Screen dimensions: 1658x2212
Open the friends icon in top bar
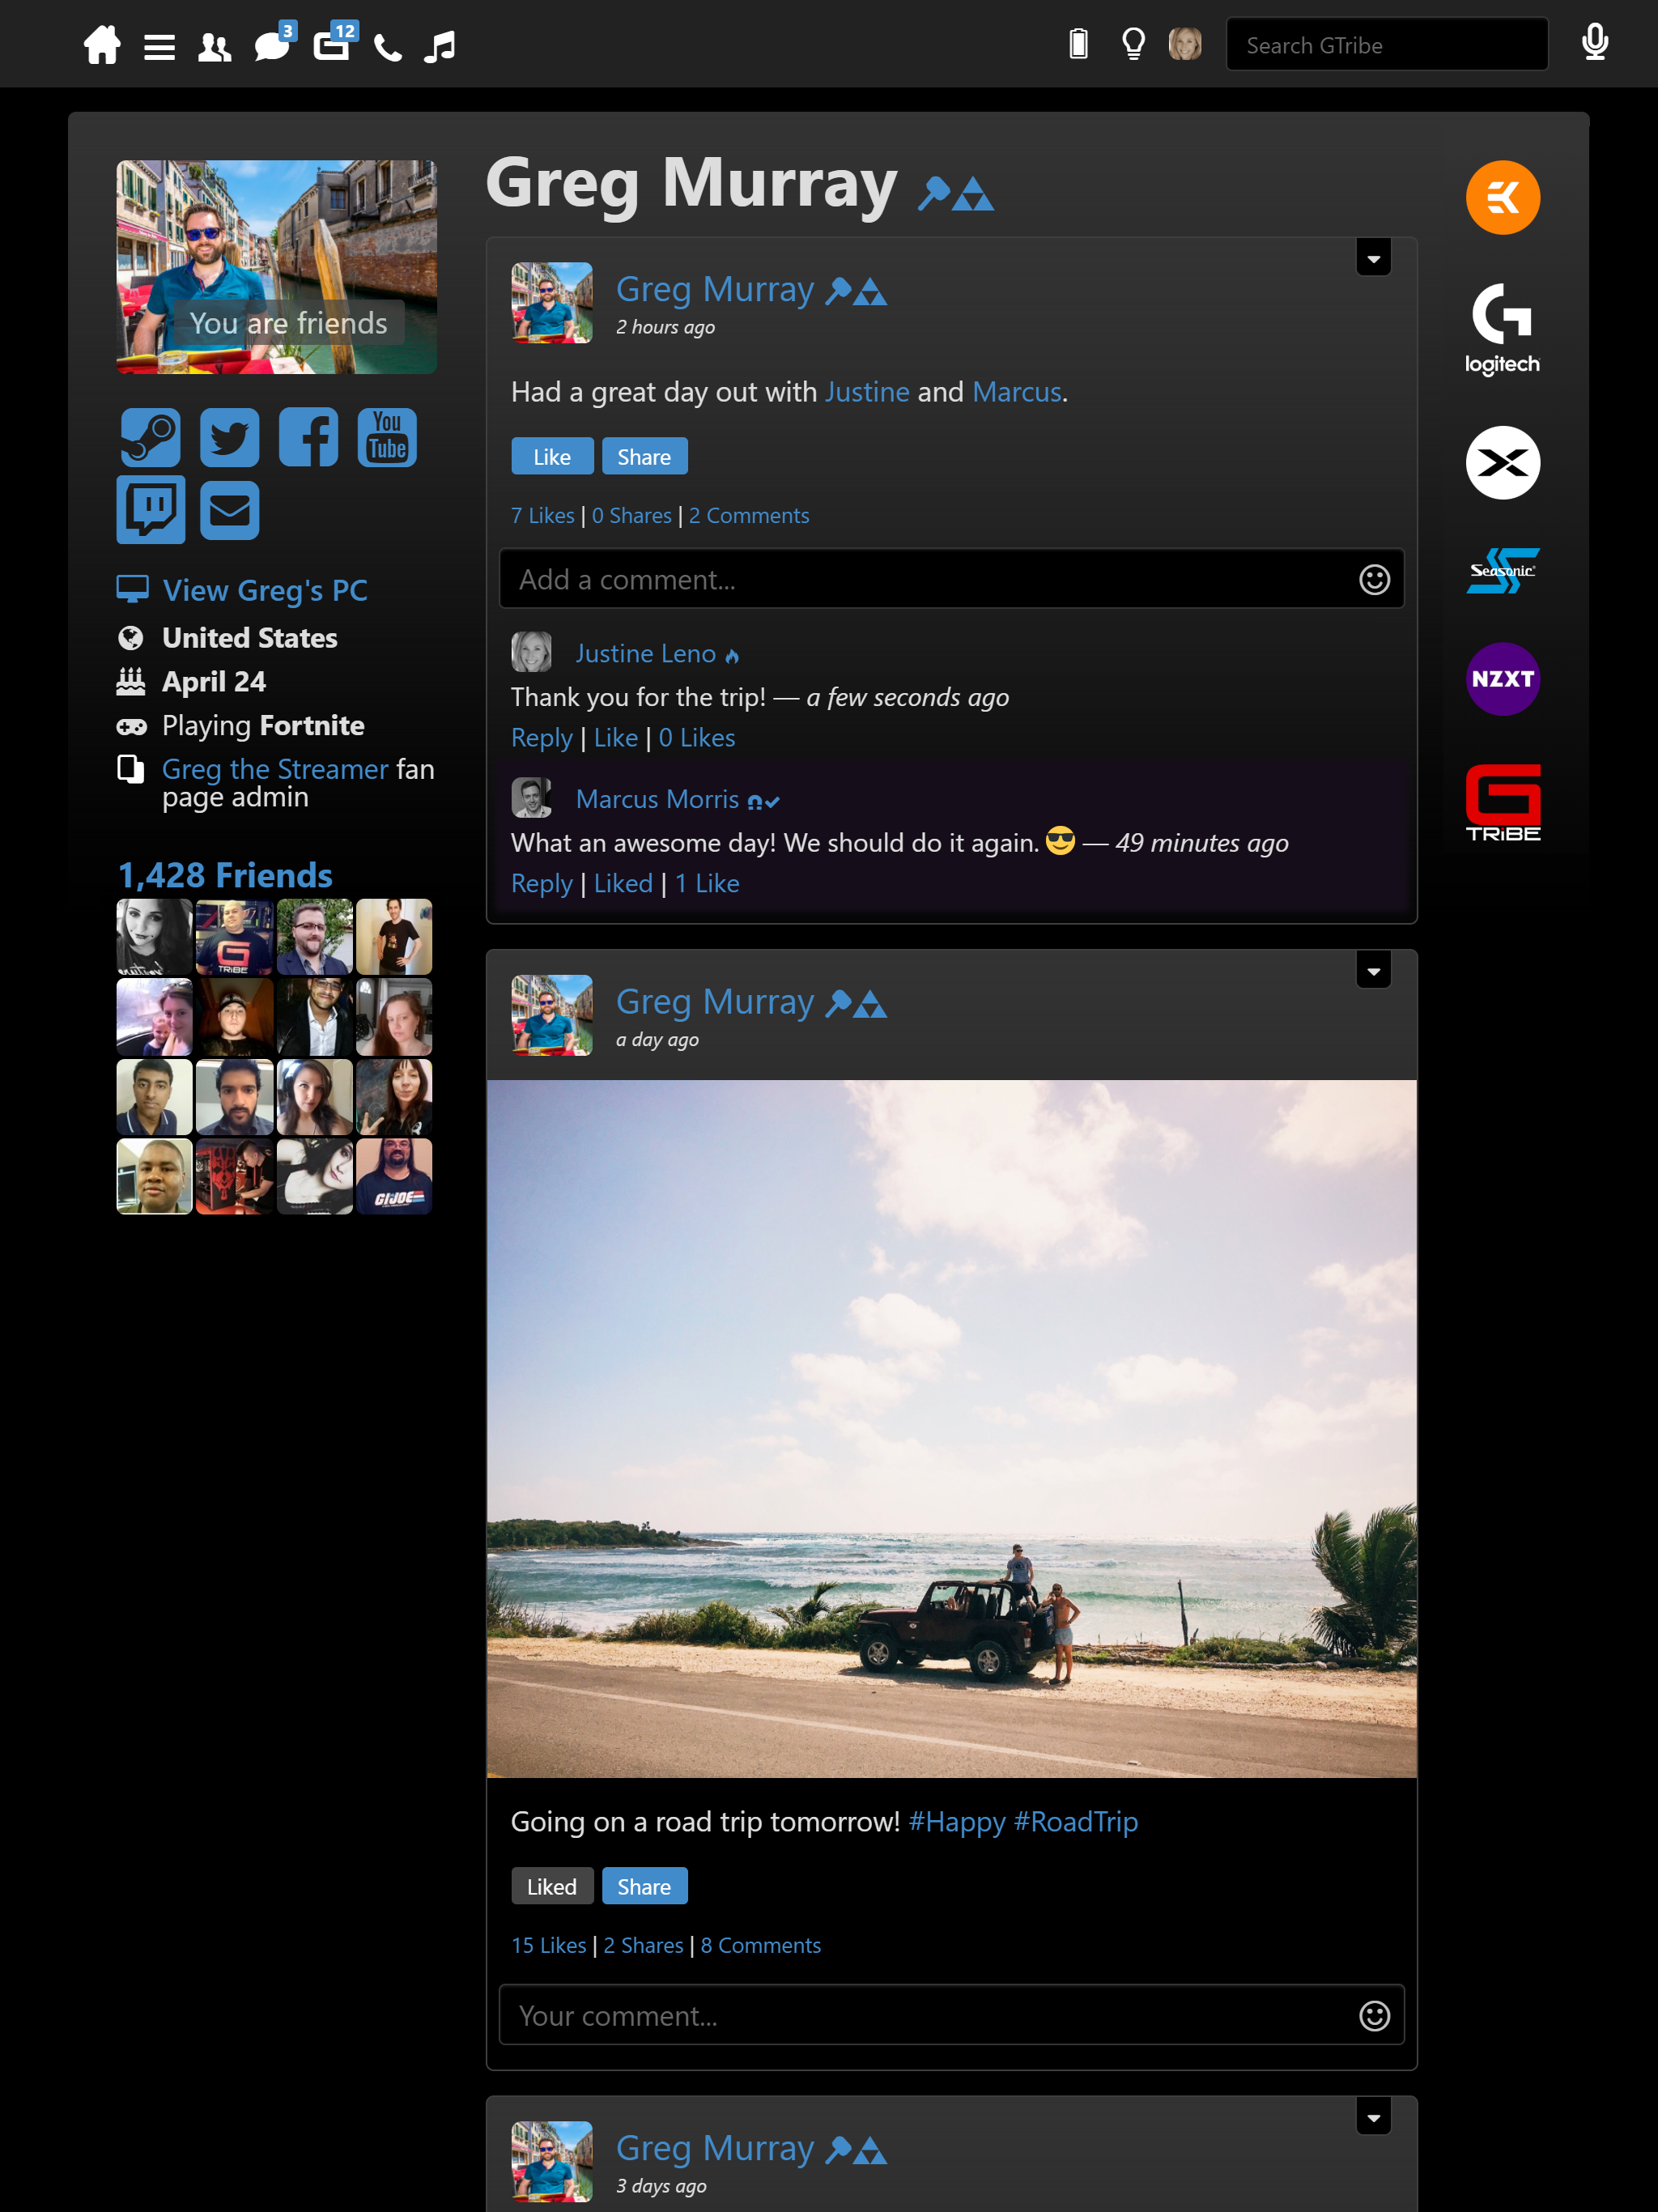coord(214,47)
